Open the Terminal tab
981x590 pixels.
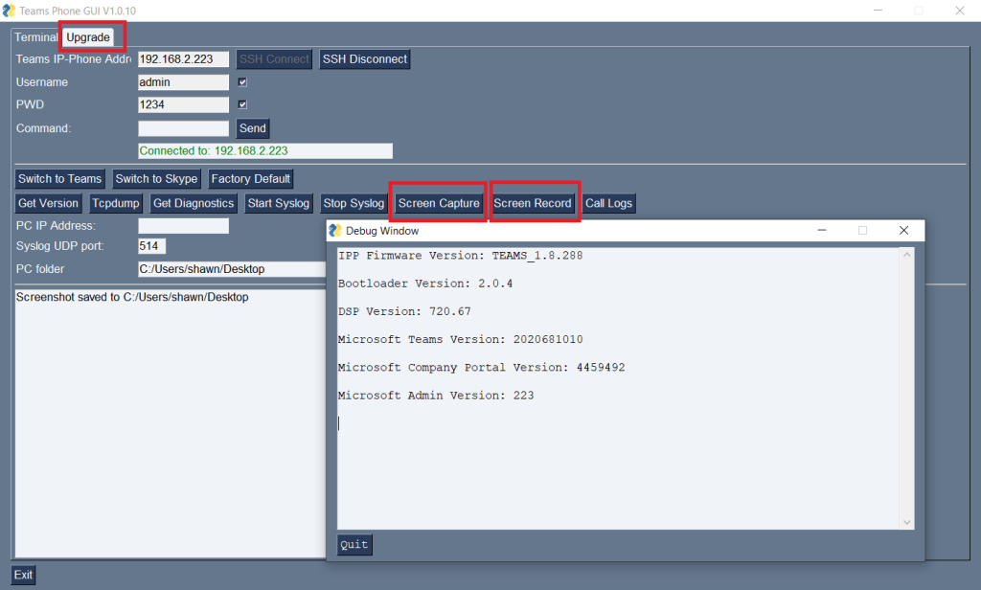pos(35,37)
